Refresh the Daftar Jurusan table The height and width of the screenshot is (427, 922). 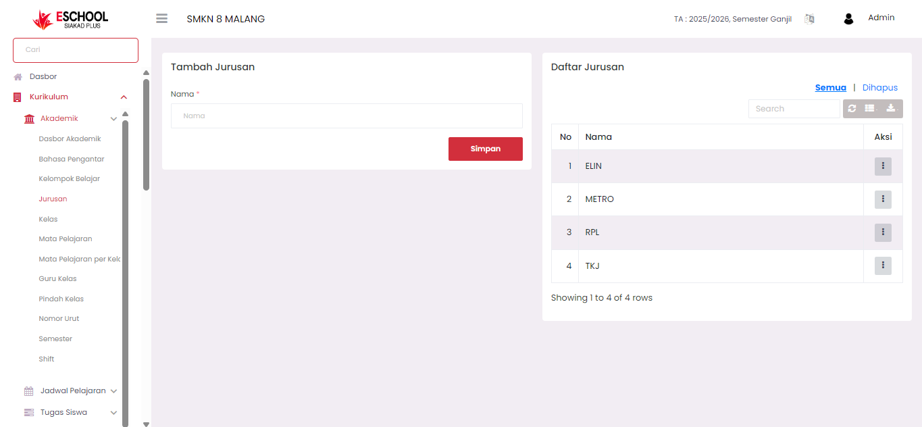pyautogui.click(x=852, y=109)
